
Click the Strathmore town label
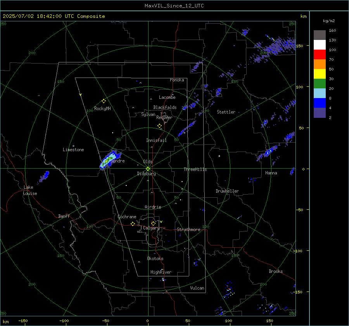pyautogui.click(x=188, y=229)
